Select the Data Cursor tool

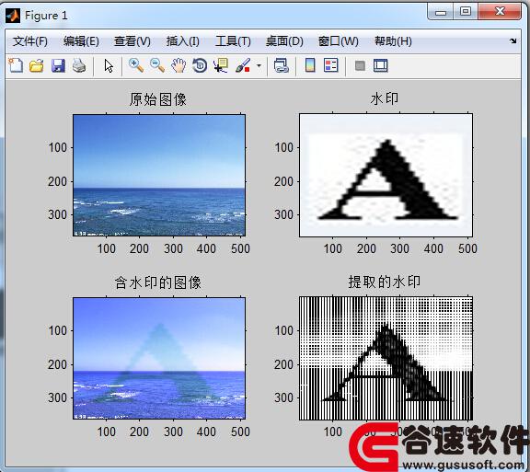coord(221,65)
